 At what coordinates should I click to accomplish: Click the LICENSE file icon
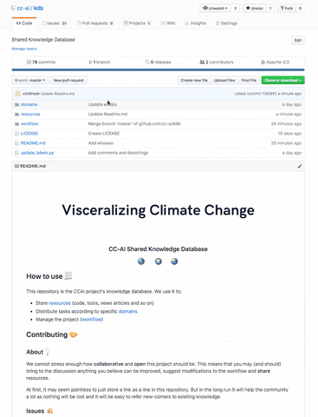coord(16,134)
